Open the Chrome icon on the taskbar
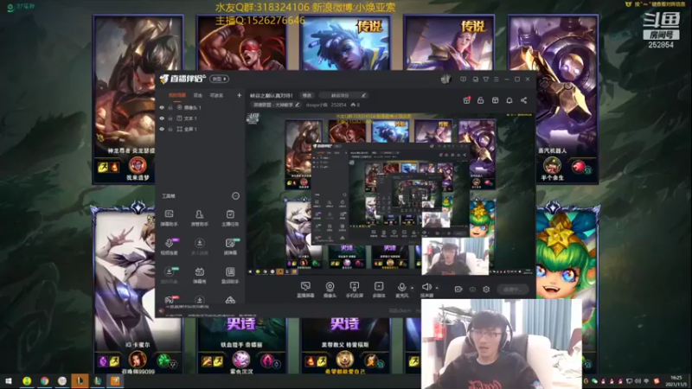This screenshot has height=389, width=692. click(x=45, y=380)
